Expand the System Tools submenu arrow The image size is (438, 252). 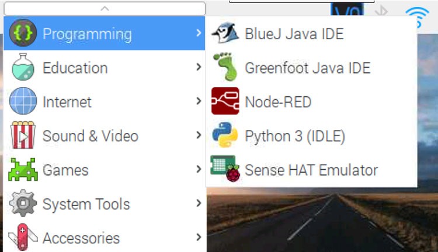(x=199, y=204)
